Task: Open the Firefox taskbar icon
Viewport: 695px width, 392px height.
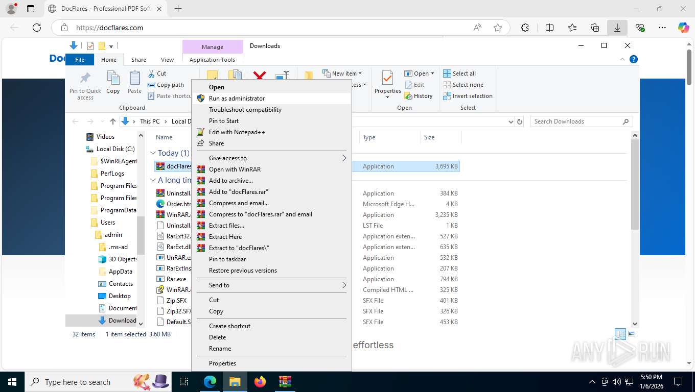Action: (x=260, y=381)
